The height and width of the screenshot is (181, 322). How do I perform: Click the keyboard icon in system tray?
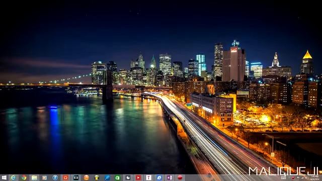284,177
